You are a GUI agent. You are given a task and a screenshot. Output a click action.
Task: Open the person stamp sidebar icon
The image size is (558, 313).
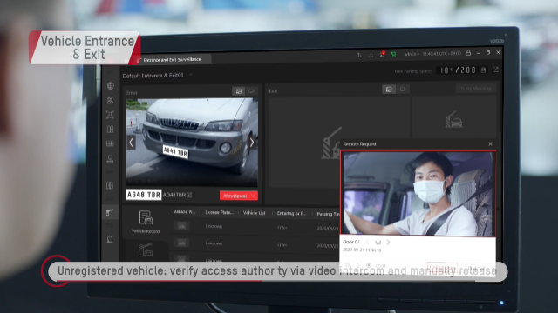click(111, 158)
